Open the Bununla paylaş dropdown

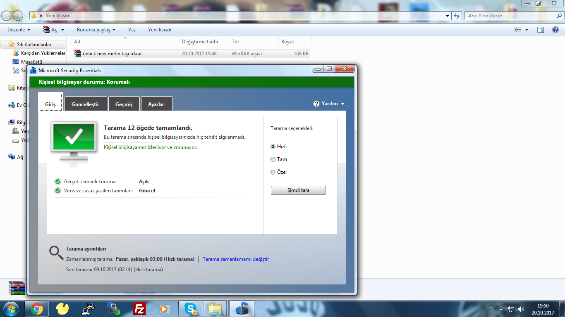click(x=96, y=30)
